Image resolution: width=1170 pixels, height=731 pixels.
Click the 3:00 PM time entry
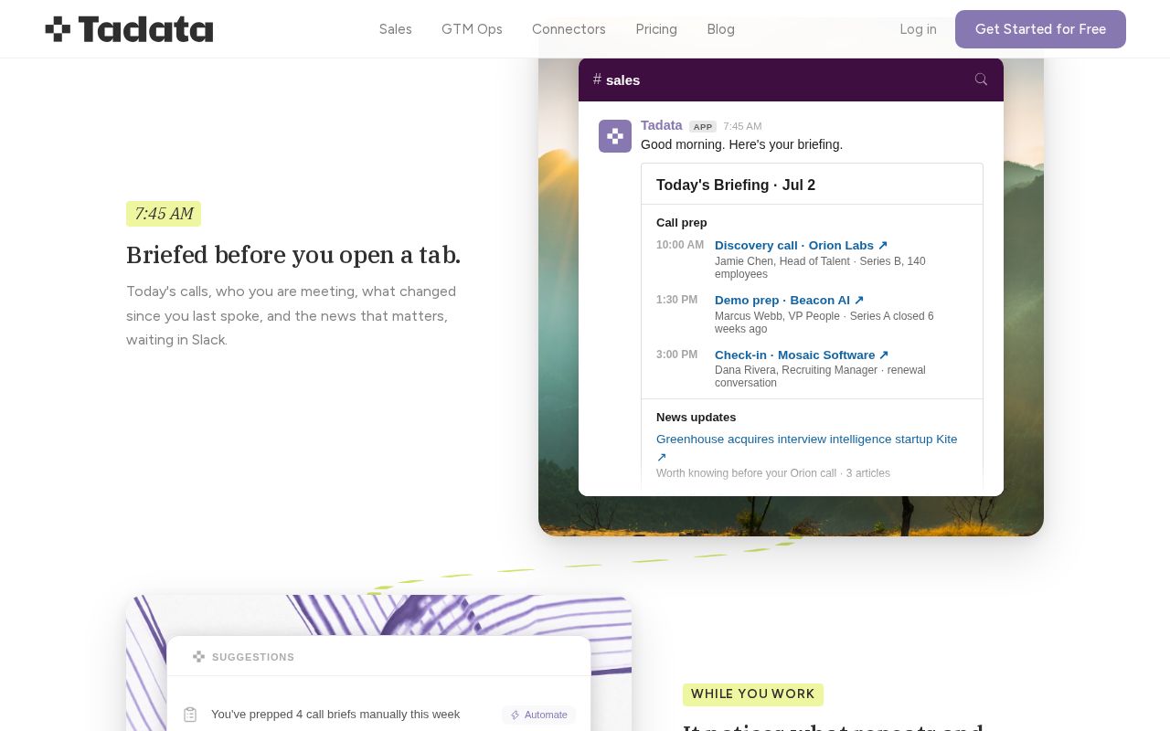(x=676, y=355)
